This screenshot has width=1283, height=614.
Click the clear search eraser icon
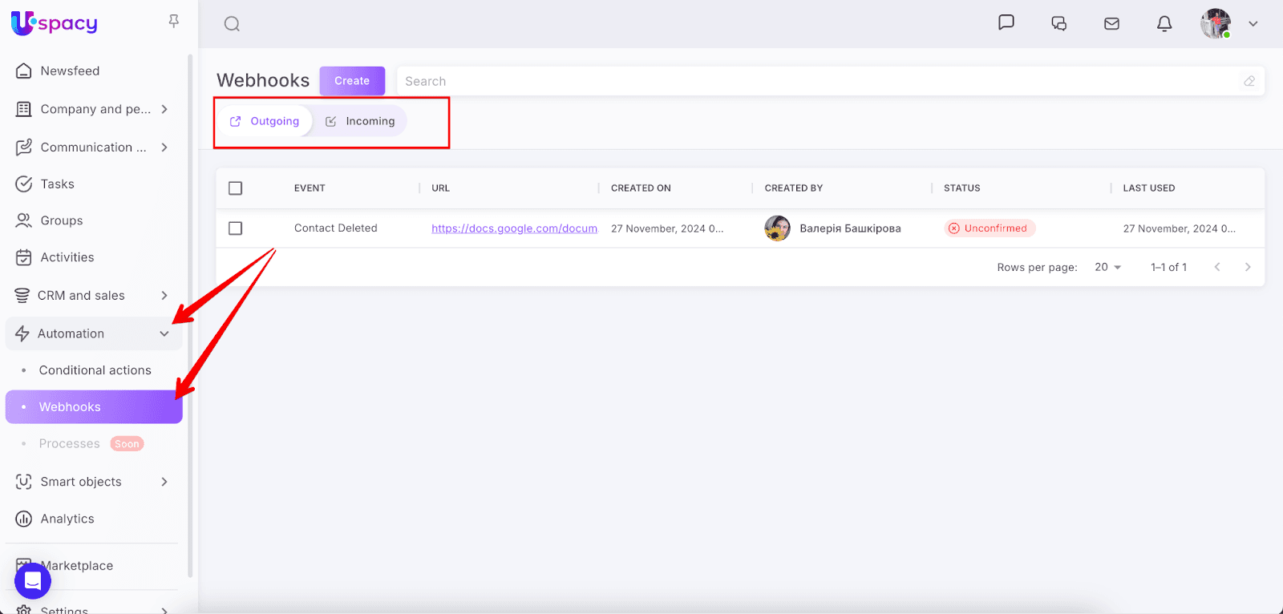pos(1249,81)
